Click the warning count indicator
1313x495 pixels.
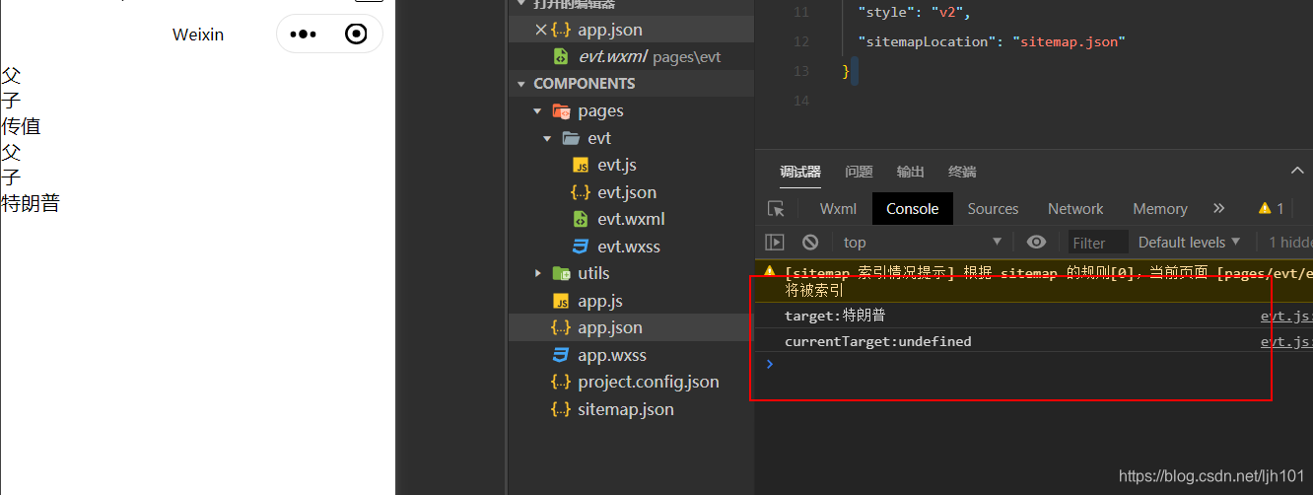pyautogui.click(x=1271, y=209)
